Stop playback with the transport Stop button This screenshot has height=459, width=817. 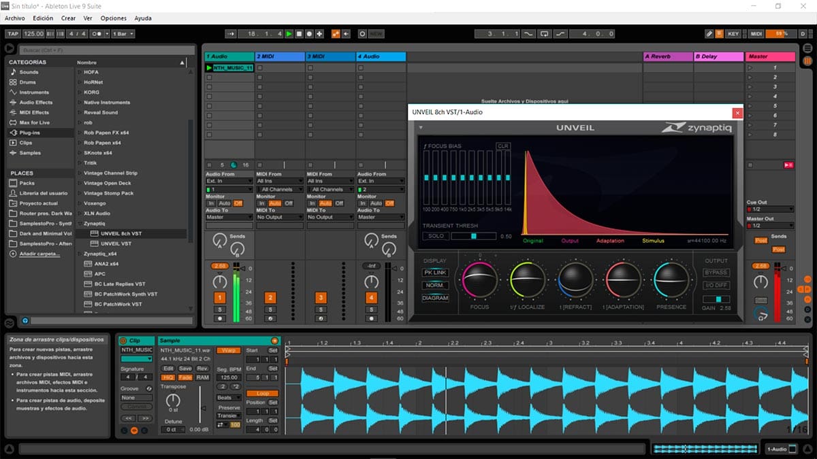click(299, 33)
